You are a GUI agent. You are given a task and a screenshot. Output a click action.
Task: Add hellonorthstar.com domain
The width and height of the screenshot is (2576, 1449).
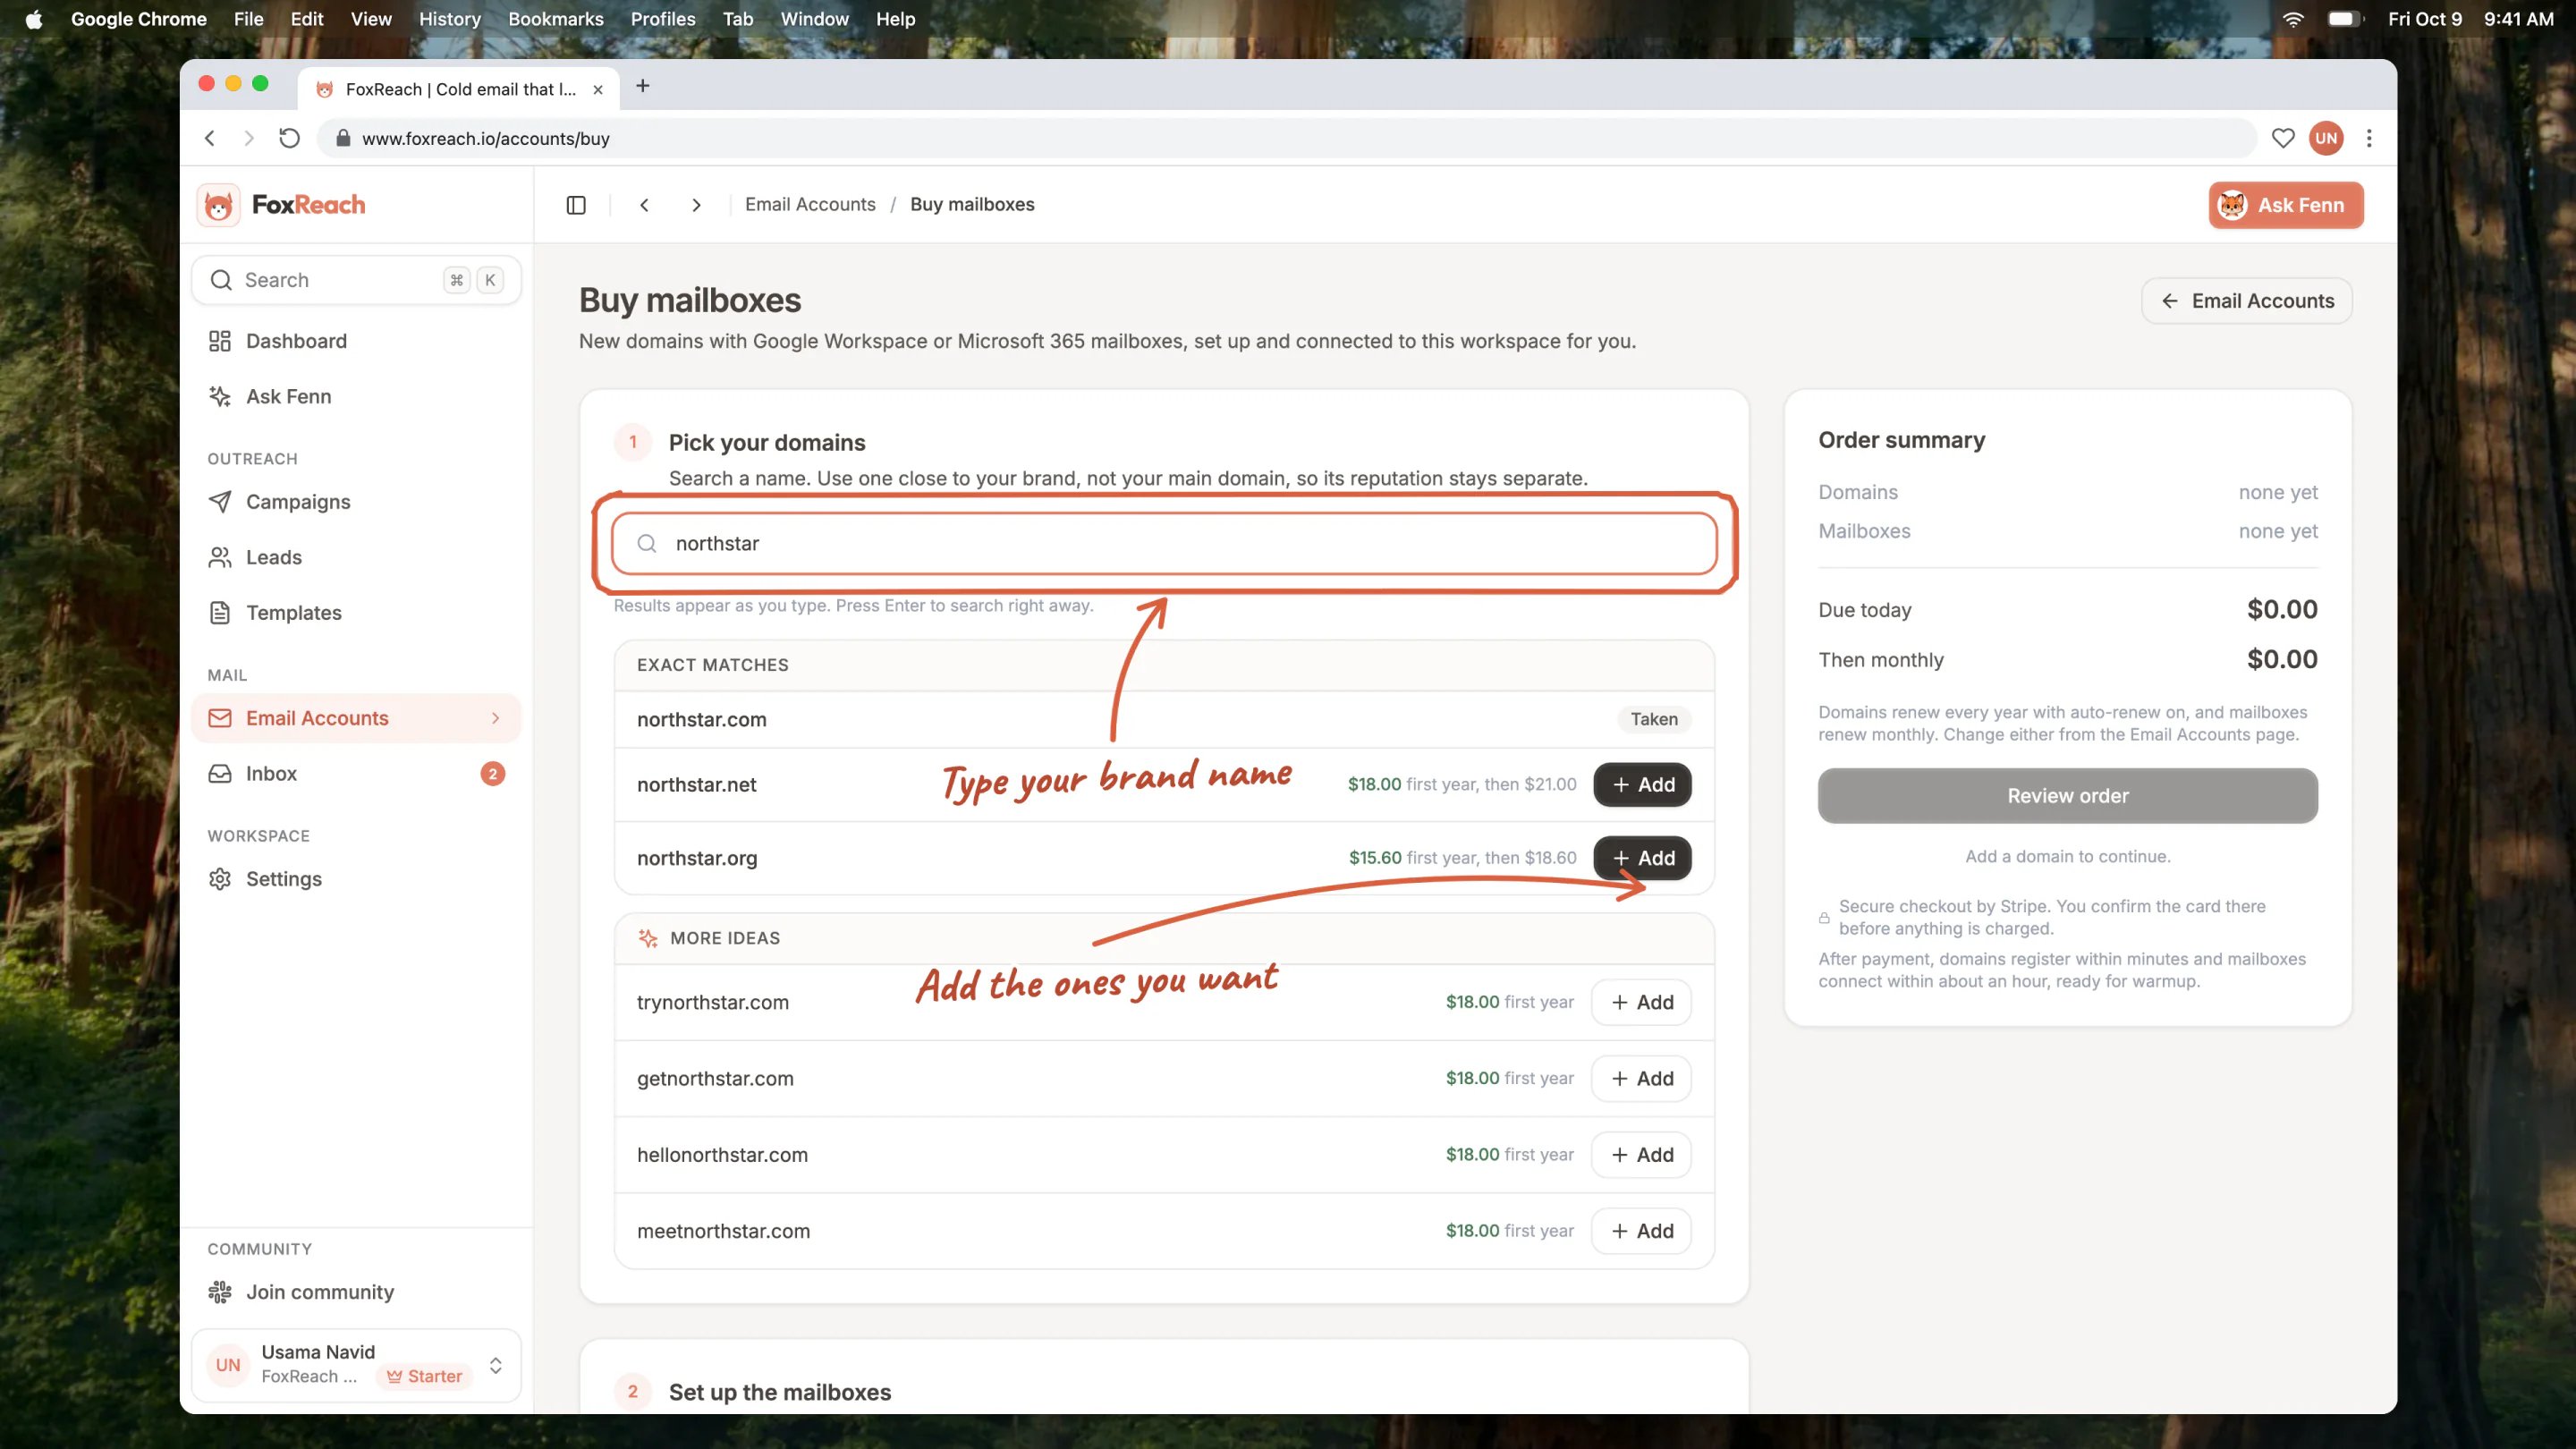(1641, 1155)
